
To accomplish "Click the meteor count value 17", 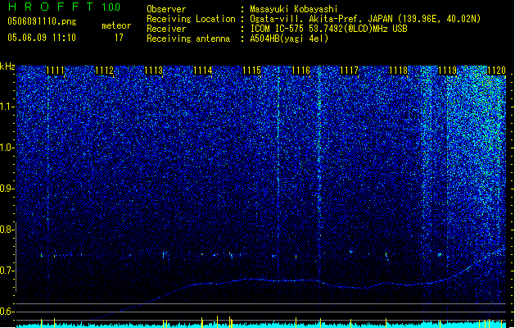I will (119, 38).
